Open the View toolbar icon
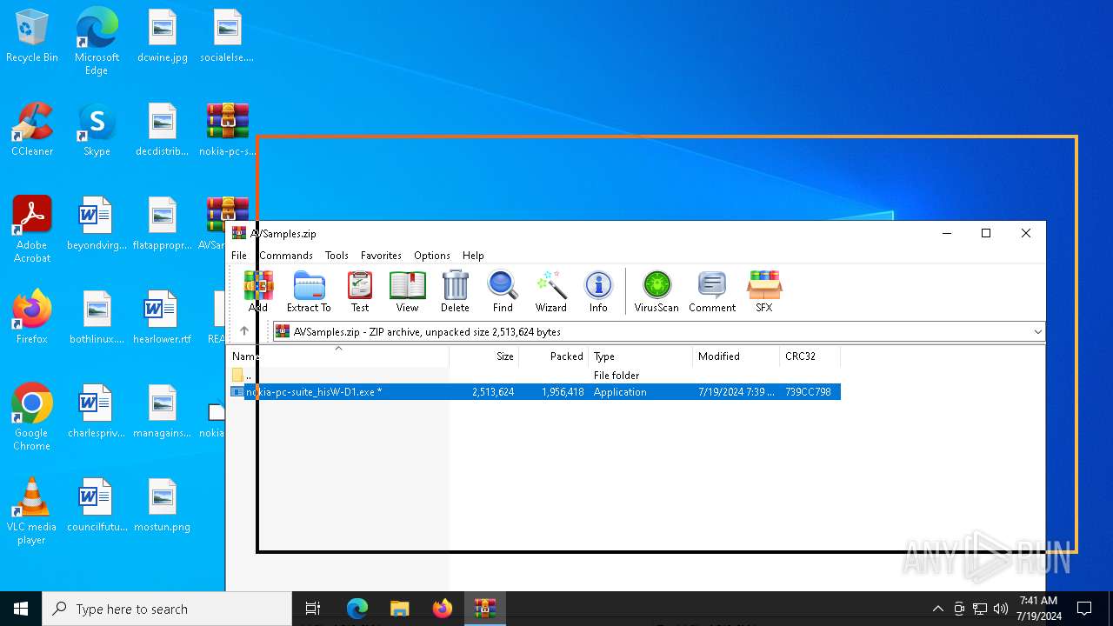The height and width of the screenshot is (626, 1113). [x=407, y=291]
